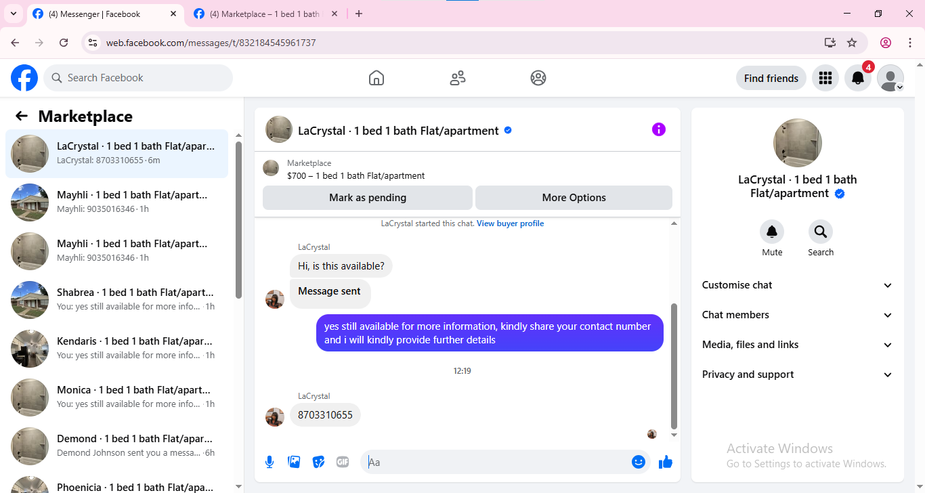Open the Home feed icon
Image resolution: width=925 pixels, height=493 pixels.
[377, 78]
